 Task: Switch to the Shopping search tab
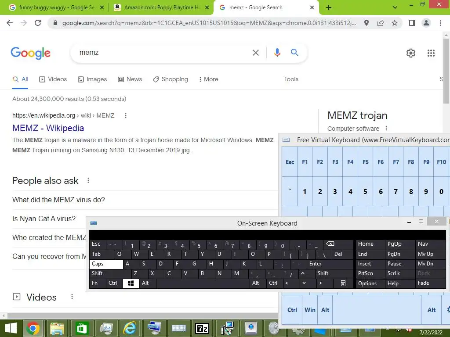[x=171, y=79]
